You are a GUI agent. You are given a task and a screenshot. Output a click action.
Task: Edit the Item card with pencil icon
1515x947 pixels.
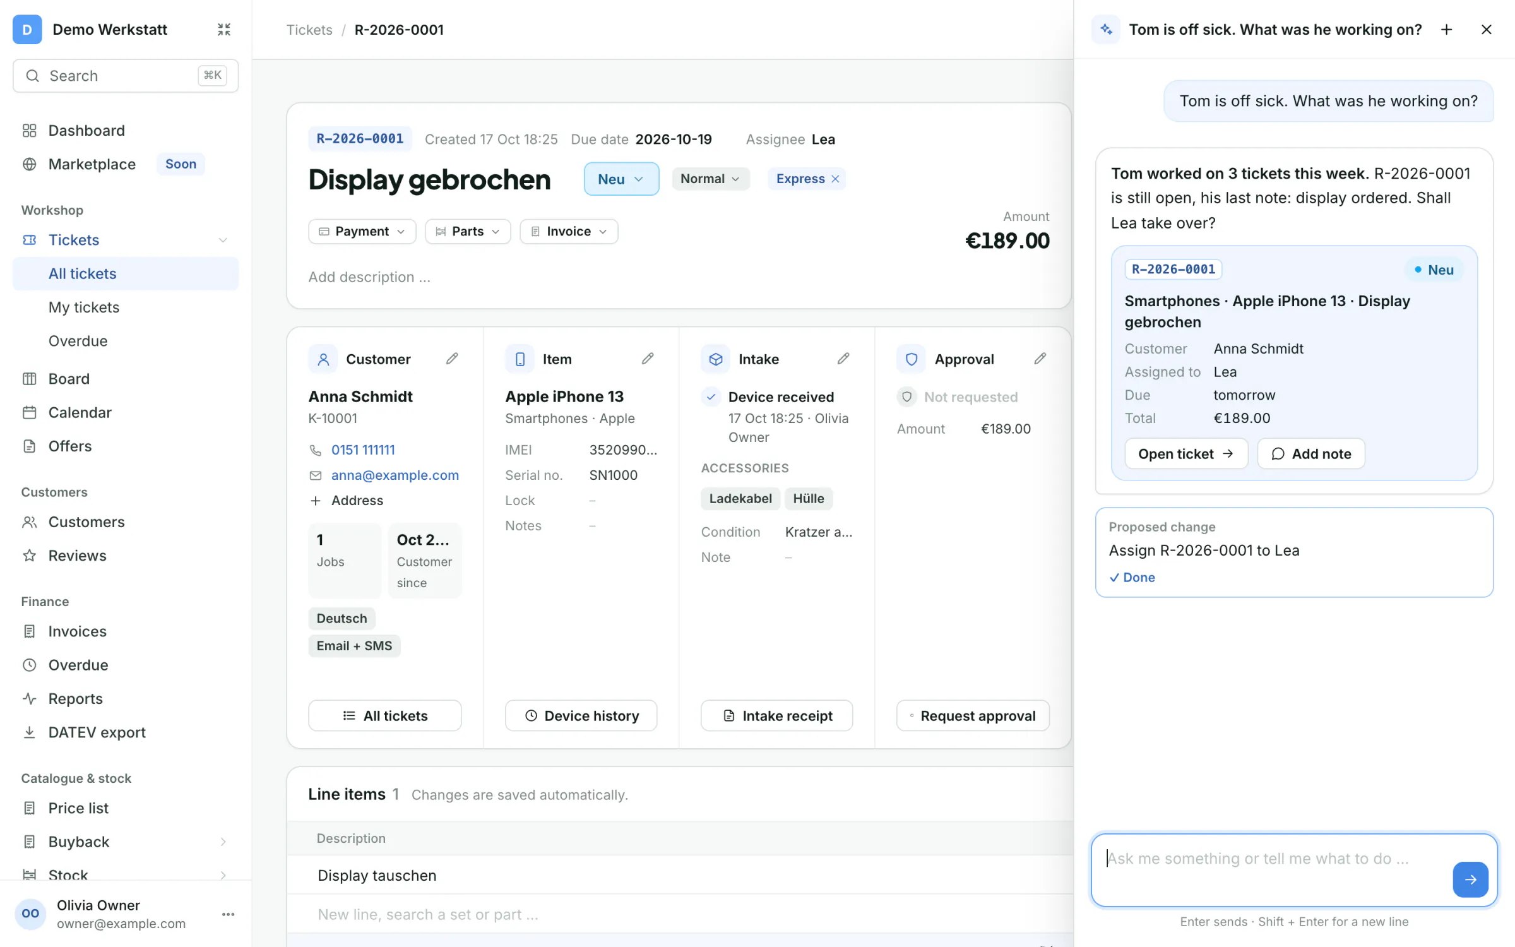648,359
